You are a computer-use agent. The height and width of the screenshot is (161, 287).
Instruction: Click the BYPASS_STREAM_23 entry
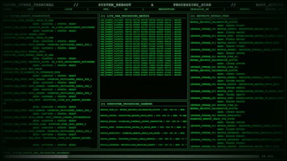pyautogui.click(x=214, y=57)
